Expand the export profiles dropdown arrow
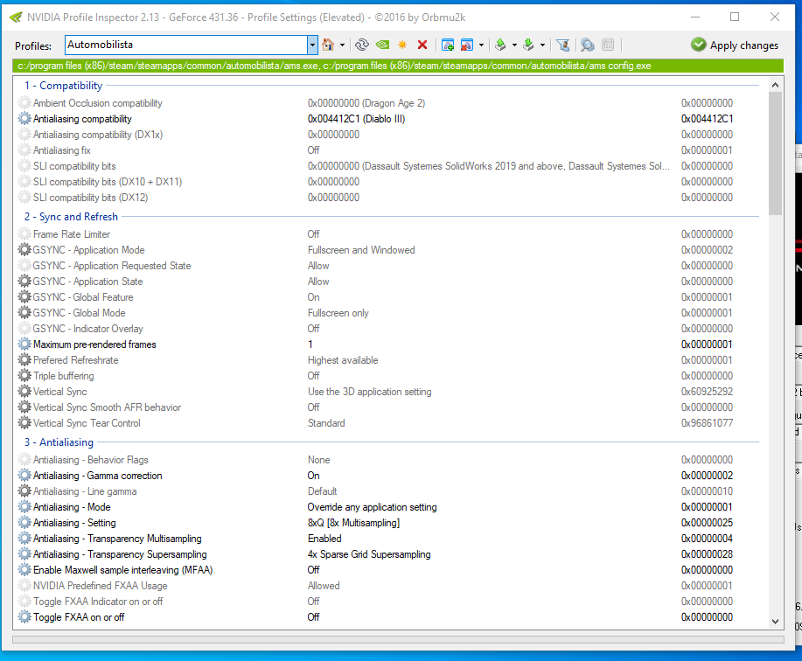The width and height of the screenshot is (802, 661). [x=514, y=45]
